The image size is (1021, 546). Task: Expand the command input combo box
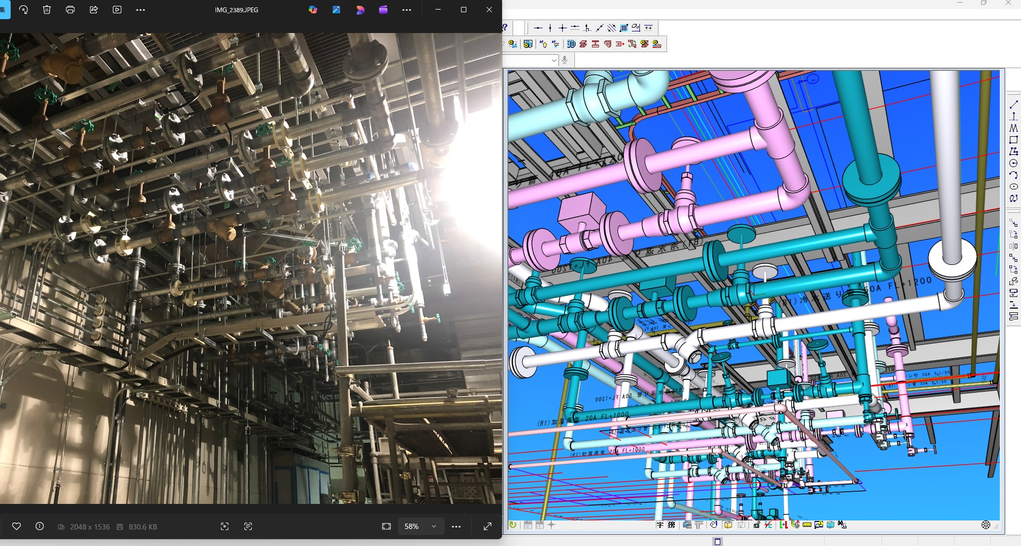554,61
